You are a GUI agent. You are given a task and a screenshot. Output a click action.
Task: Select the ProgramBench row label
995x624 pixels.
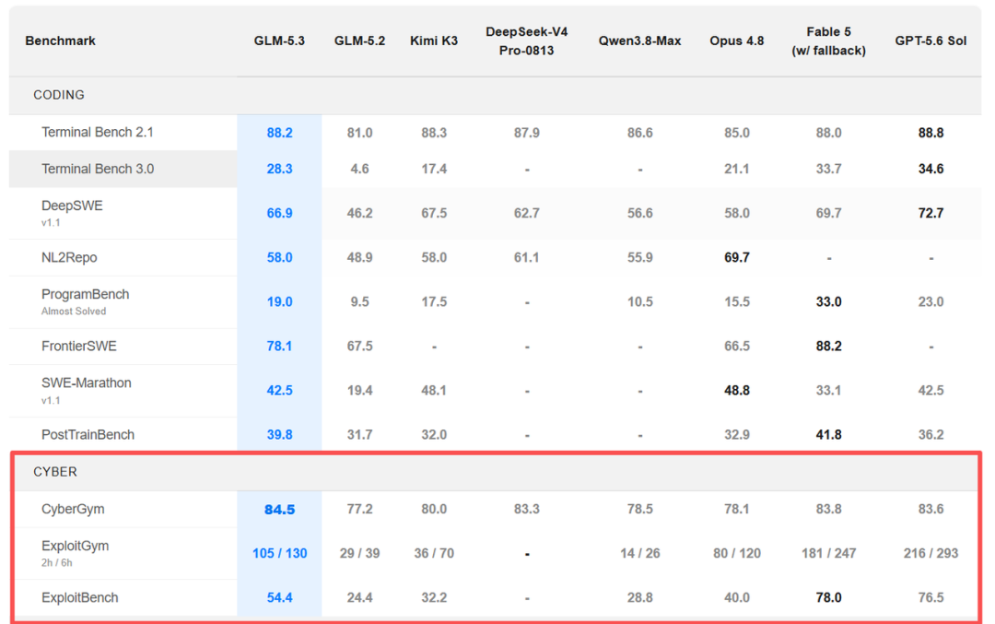pyautogui.click(x=85, y=295)
